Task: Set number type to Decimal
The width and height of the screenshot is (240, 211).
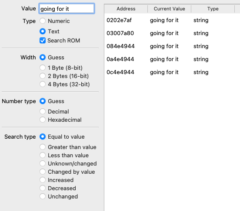Action: coord(43,111)
